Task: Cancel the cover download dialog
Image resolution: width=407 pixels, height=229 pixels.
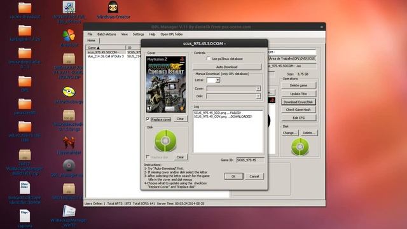Action: 254,176
